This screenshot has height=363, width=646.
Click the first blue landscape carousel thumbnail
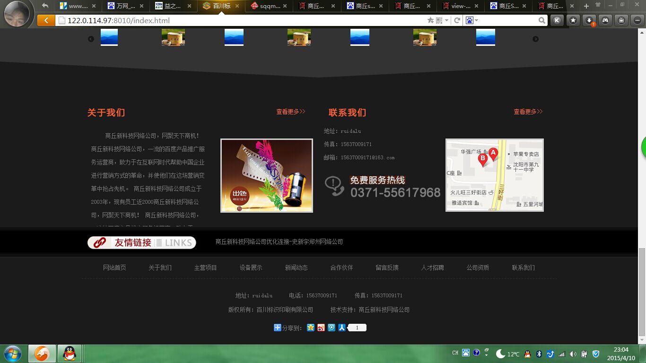pyautogui.click(x=109, y=37)
